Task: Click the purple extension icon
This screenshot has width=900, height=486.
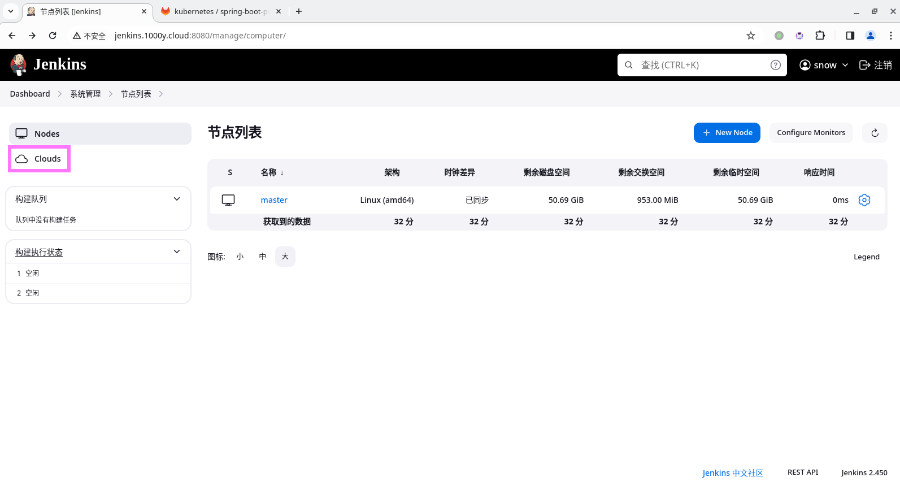Action: (799, 36)
